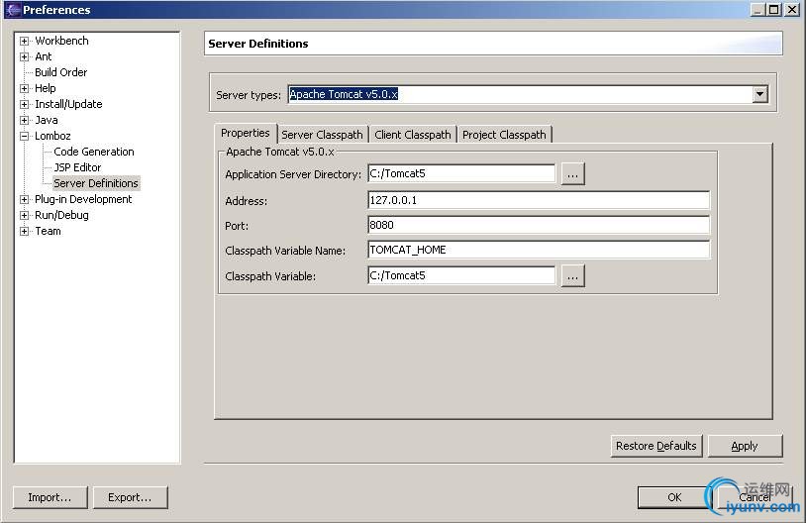Select Server Definitions tree item

pyautogui.click(x=96, y=183)
